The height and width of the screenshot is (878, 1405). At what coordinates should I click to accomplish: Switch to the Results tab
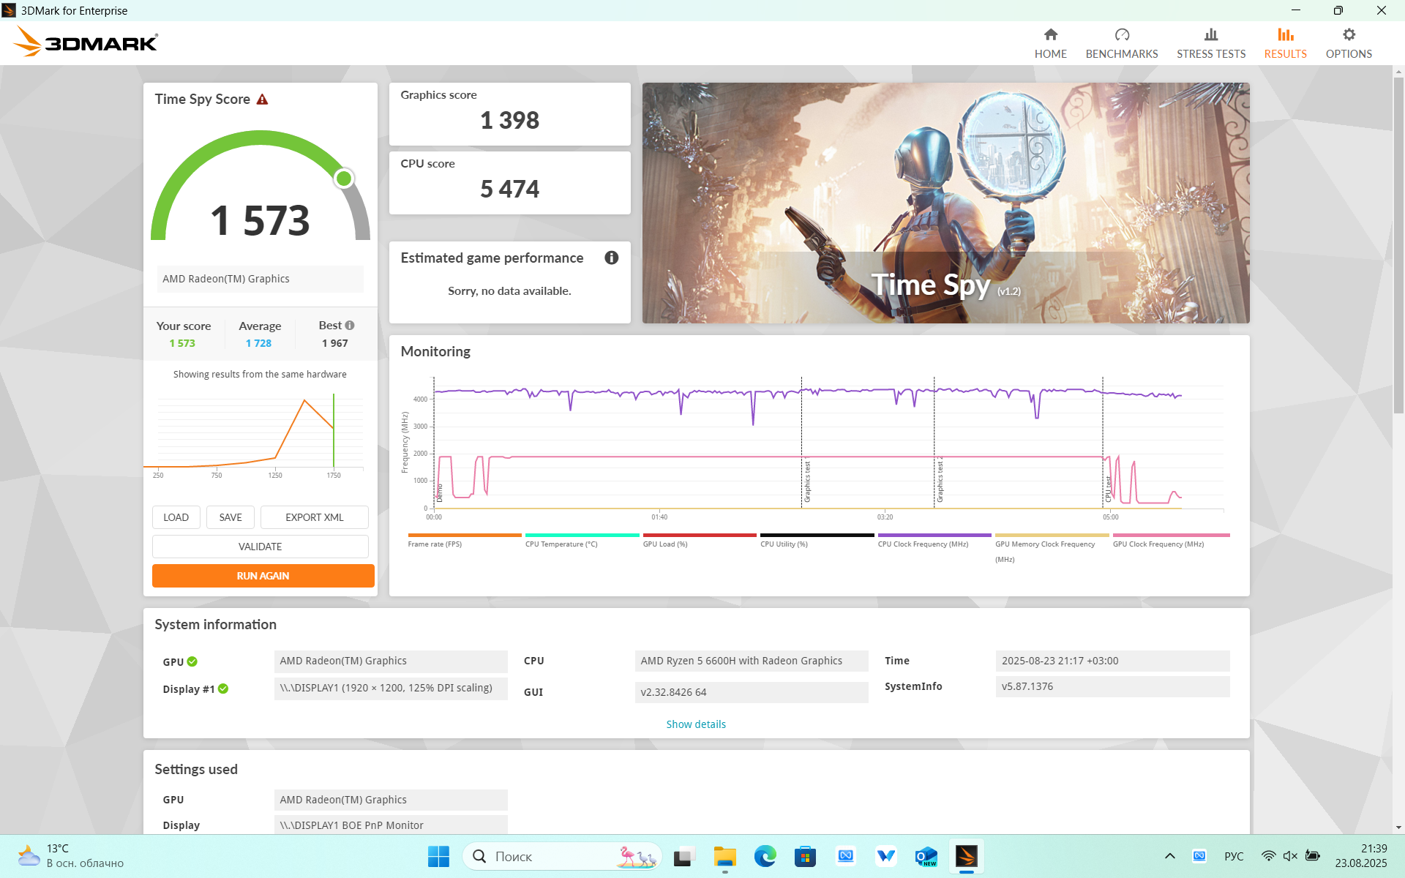tap(1284, 43)
